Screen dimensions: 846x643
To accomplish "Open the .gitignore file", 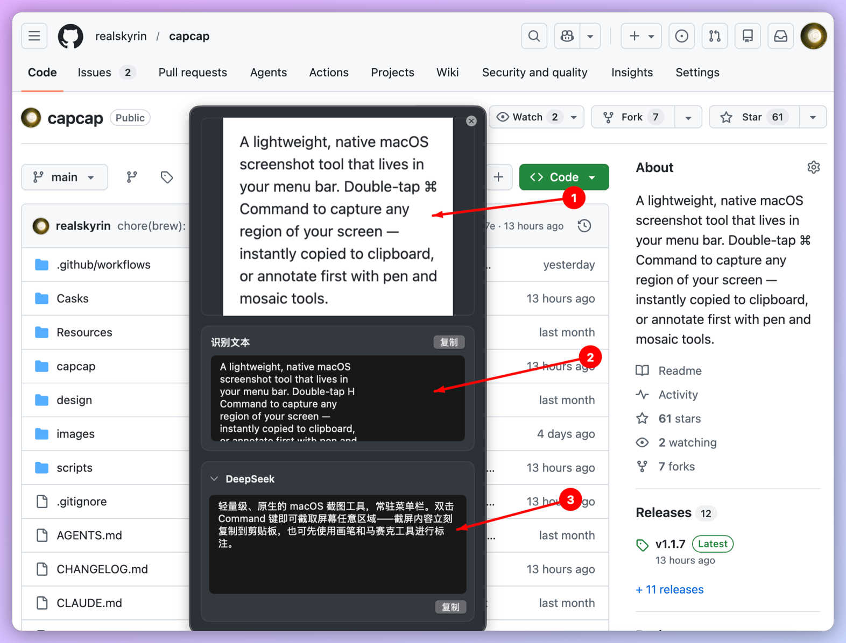I will point(82,502).
